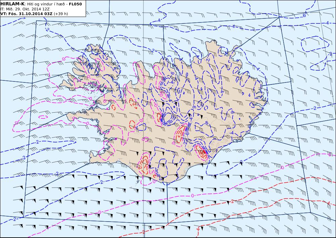
Task: Click the blue "-8" isotherm label over Iceland
Action: click(x=206, y=123)
